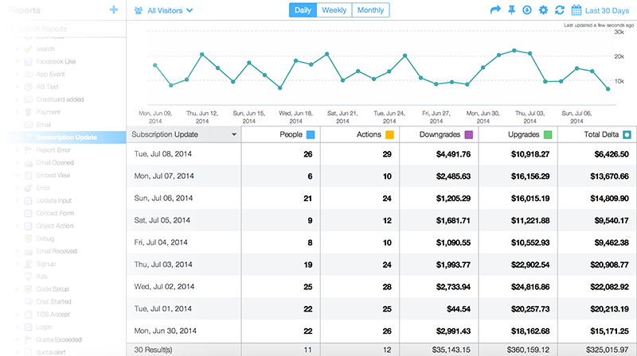Switch to the Weekly view tab
The height and width of the screenshot is (356, 637).
pos(334,10)
